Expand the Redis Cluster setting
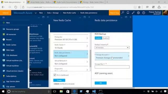168x94 pixels. [71, 46]
